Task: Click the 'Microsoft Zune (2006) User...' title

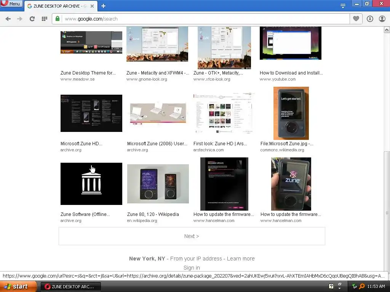Action: (157, 143)
